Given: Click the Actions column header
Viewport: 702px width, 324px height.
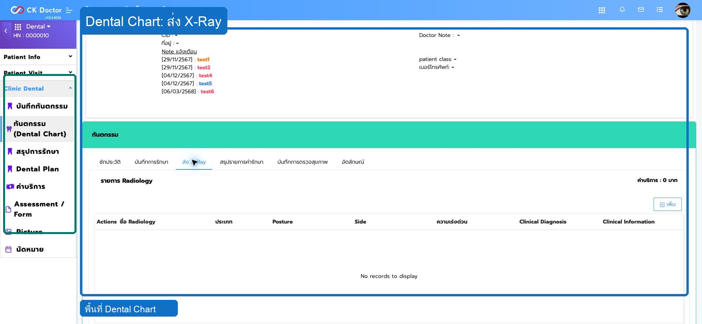Looking at the screenshot, I should 107,222.
